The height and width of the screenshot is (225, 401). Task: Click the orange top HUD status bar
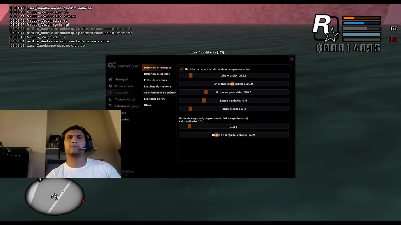coord(362,18)
